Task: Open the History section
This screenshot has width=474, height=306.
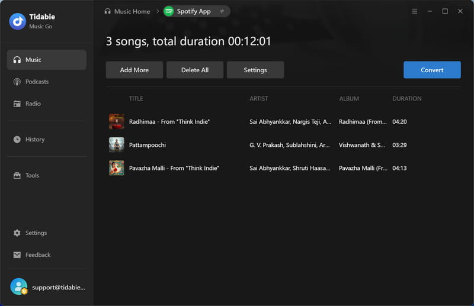Action: 47,140
